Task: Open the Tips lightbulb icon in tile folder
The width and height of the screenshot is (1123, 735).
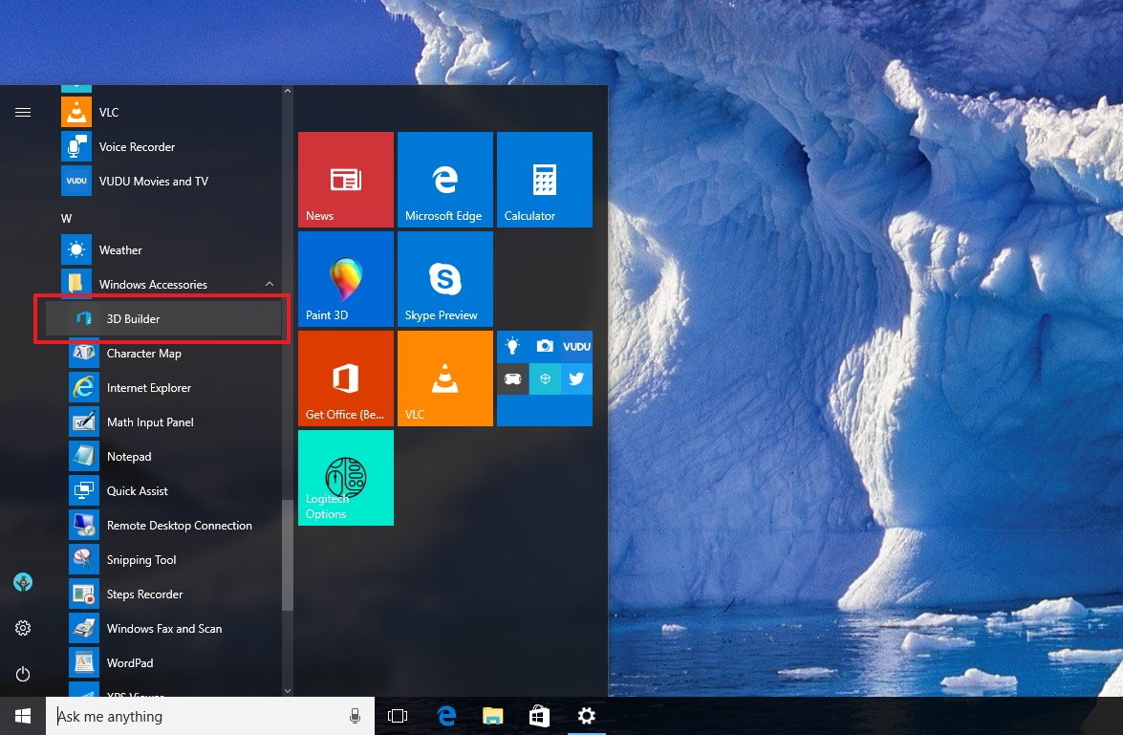Action: tap(513, 347)
